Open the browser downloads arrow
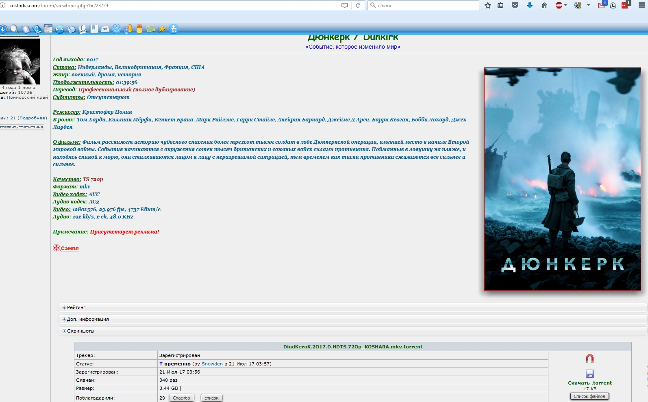Image resolution: width=648 pixels, height=402 pixels. [x=530, y=5]
